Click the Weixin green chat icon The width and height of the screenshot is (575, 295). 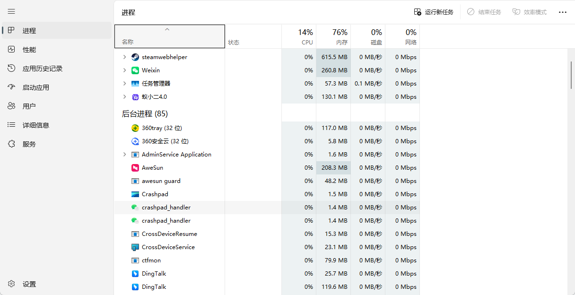[x=135, y=70]
